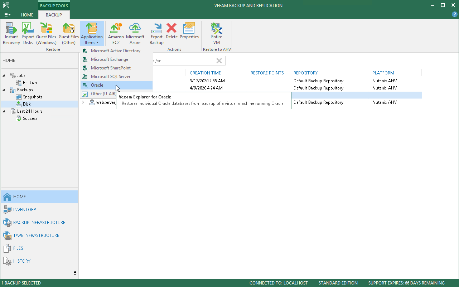
Task: Sort by the CREATION TIME column header
Action: pos(205,73)
